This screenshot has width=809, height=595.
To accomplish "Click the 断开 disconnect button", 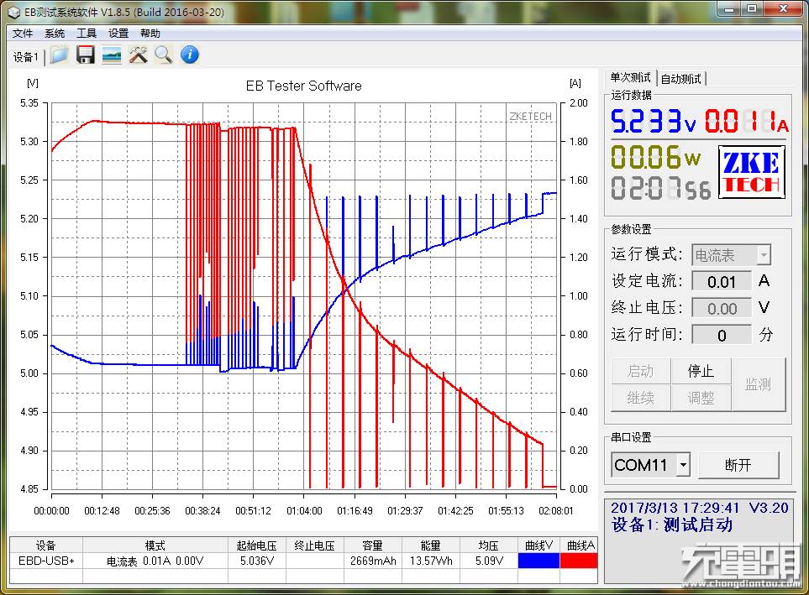I will 738,465.
